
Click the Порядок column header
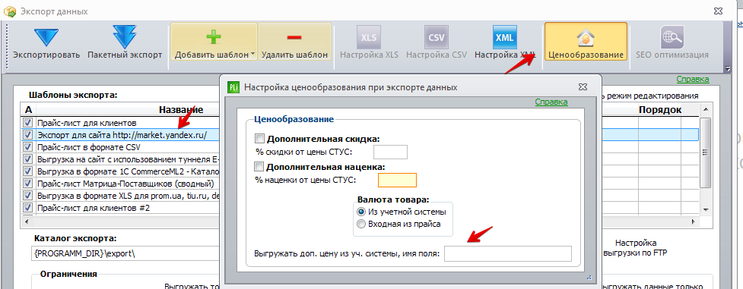point(660,110)
